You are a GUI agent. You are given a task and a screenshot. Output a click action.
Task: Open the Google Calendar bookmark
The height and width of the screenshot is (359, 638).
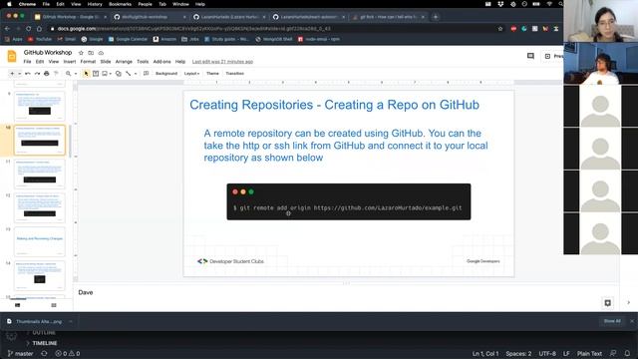click(128, 40)
